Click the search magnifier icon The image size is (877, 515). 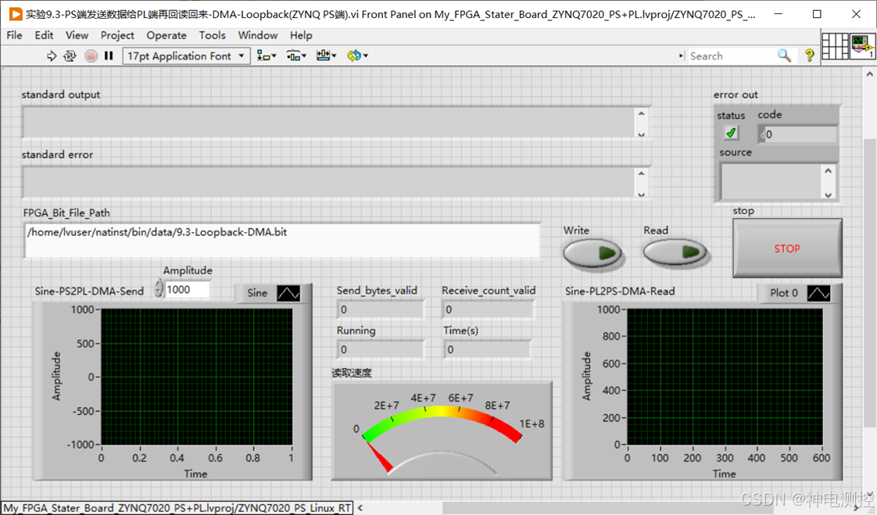point(784,55)
